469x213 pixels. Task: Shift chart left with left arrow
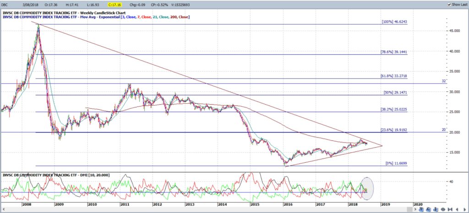[457, 209]
